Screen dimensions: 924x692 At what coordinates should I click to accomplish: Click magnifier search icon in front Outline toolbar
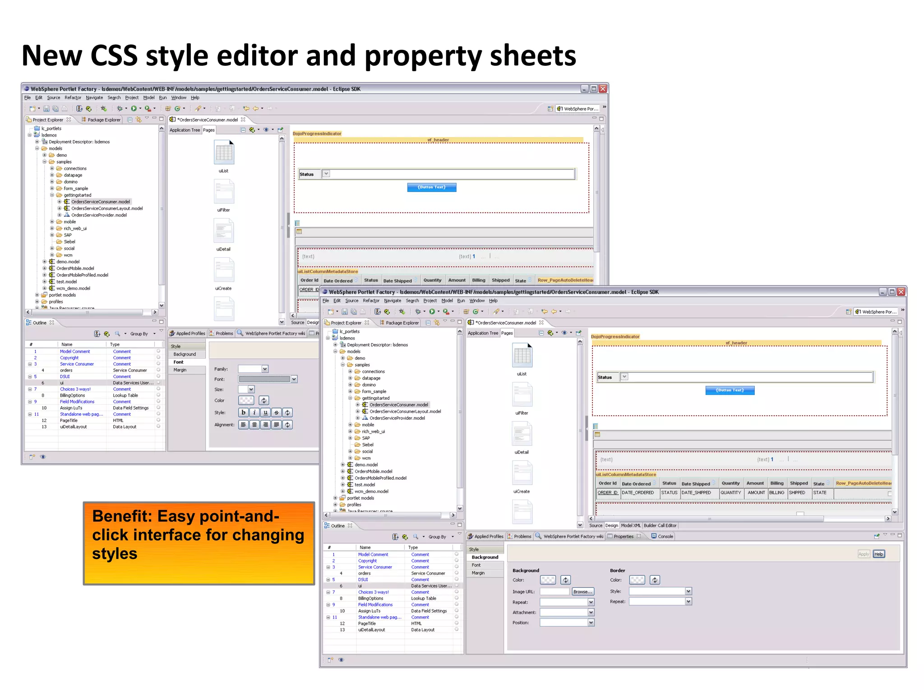(416, 537)
